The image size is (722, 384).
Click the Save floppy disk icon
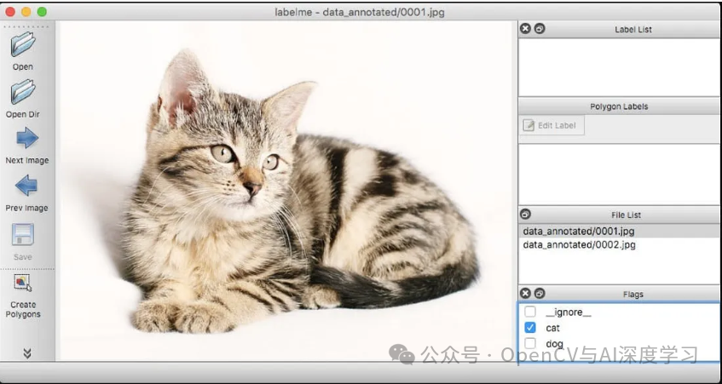[22, 234]
